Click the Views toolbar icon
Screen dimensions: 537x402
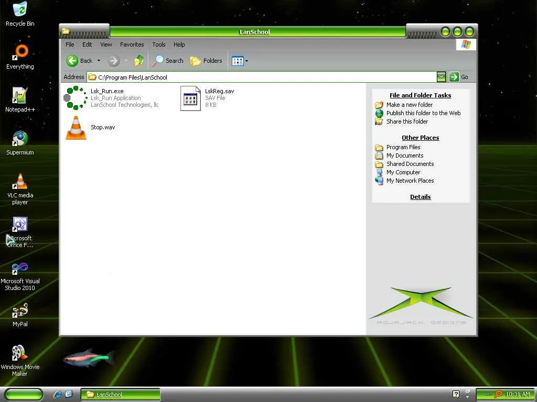point(238,61)
